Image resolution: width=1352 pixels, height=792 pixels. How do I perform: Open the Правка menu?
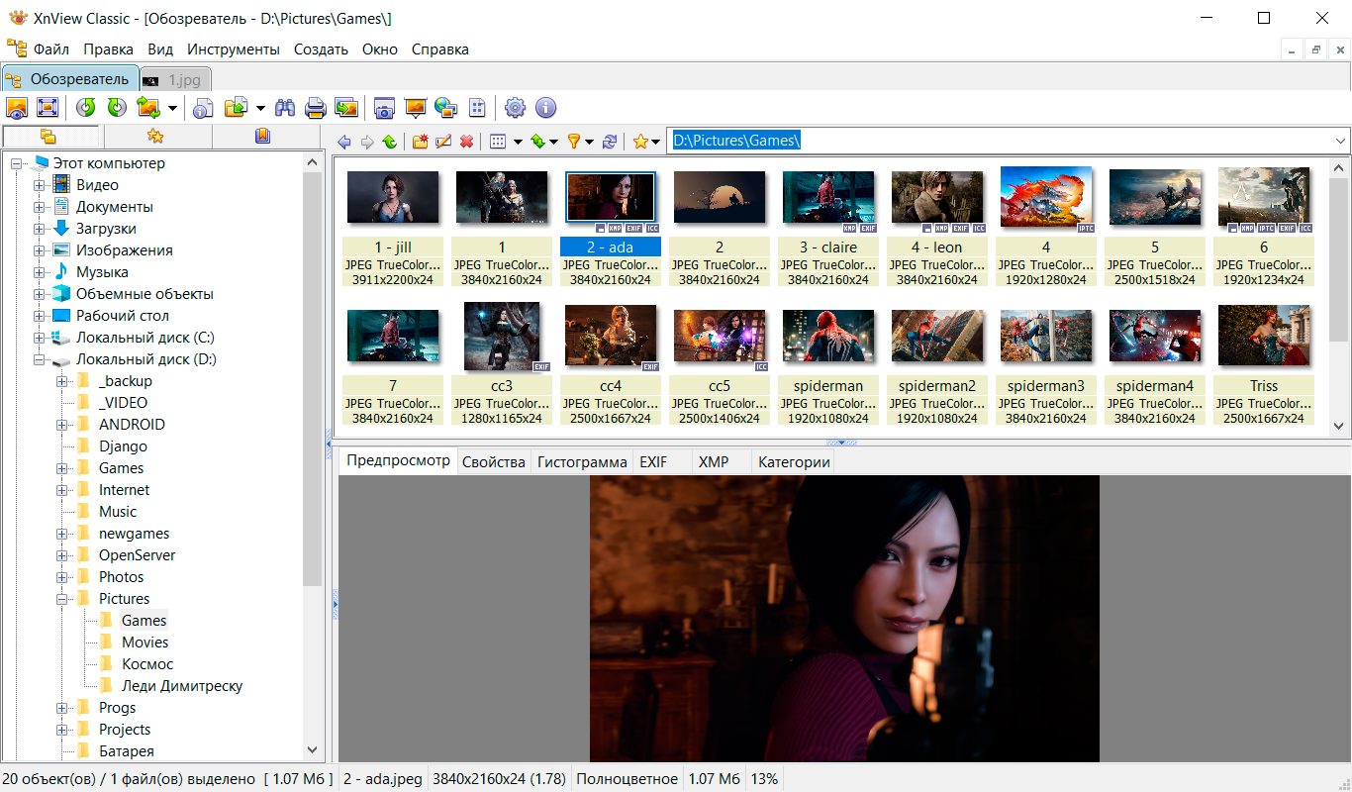(108, 49)
